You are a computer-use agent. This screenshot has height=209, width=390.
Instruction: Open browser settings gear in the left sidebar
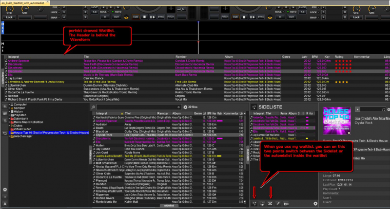click(5, 190)
